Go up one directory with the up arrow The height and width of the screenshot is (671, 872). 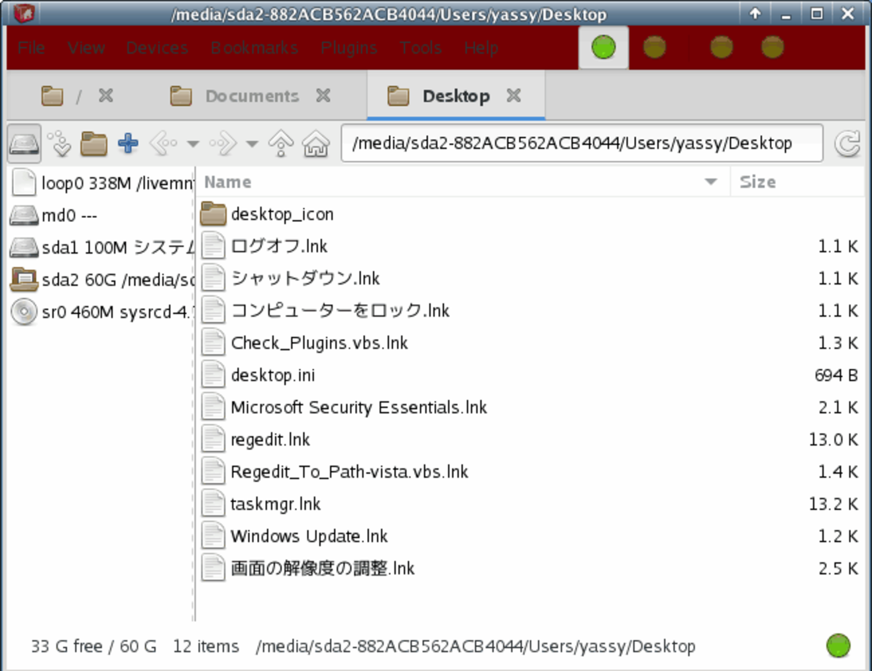[x=281, y=143]
